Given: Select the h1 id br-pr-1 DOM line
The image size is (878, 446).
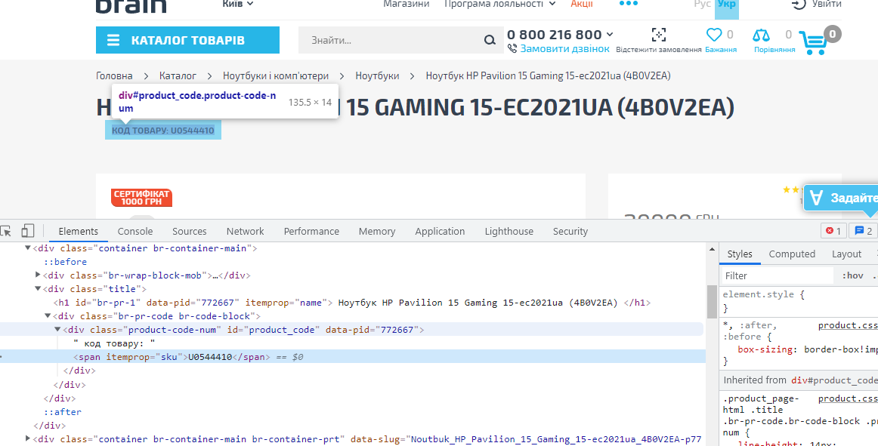Looking at the screenshot, I should (351, 302).
